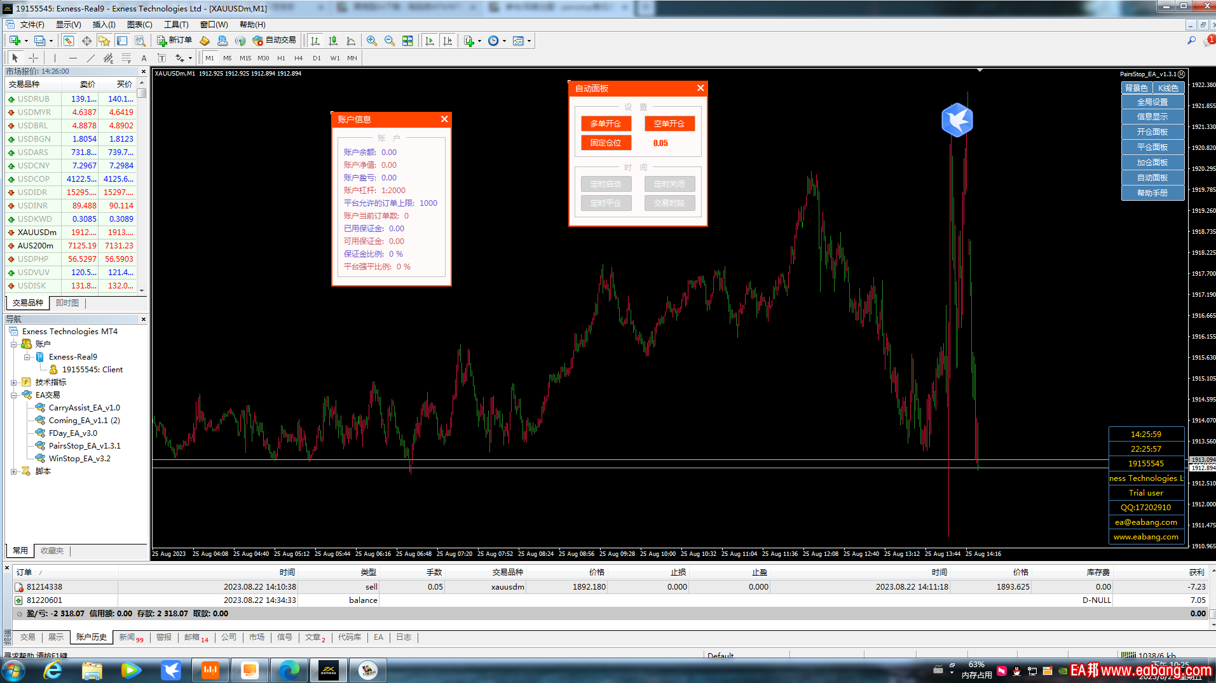Viewport: 1216px width, 683px height.
Task: Select the vertical line drawing tool
Action: pos(55,58)
